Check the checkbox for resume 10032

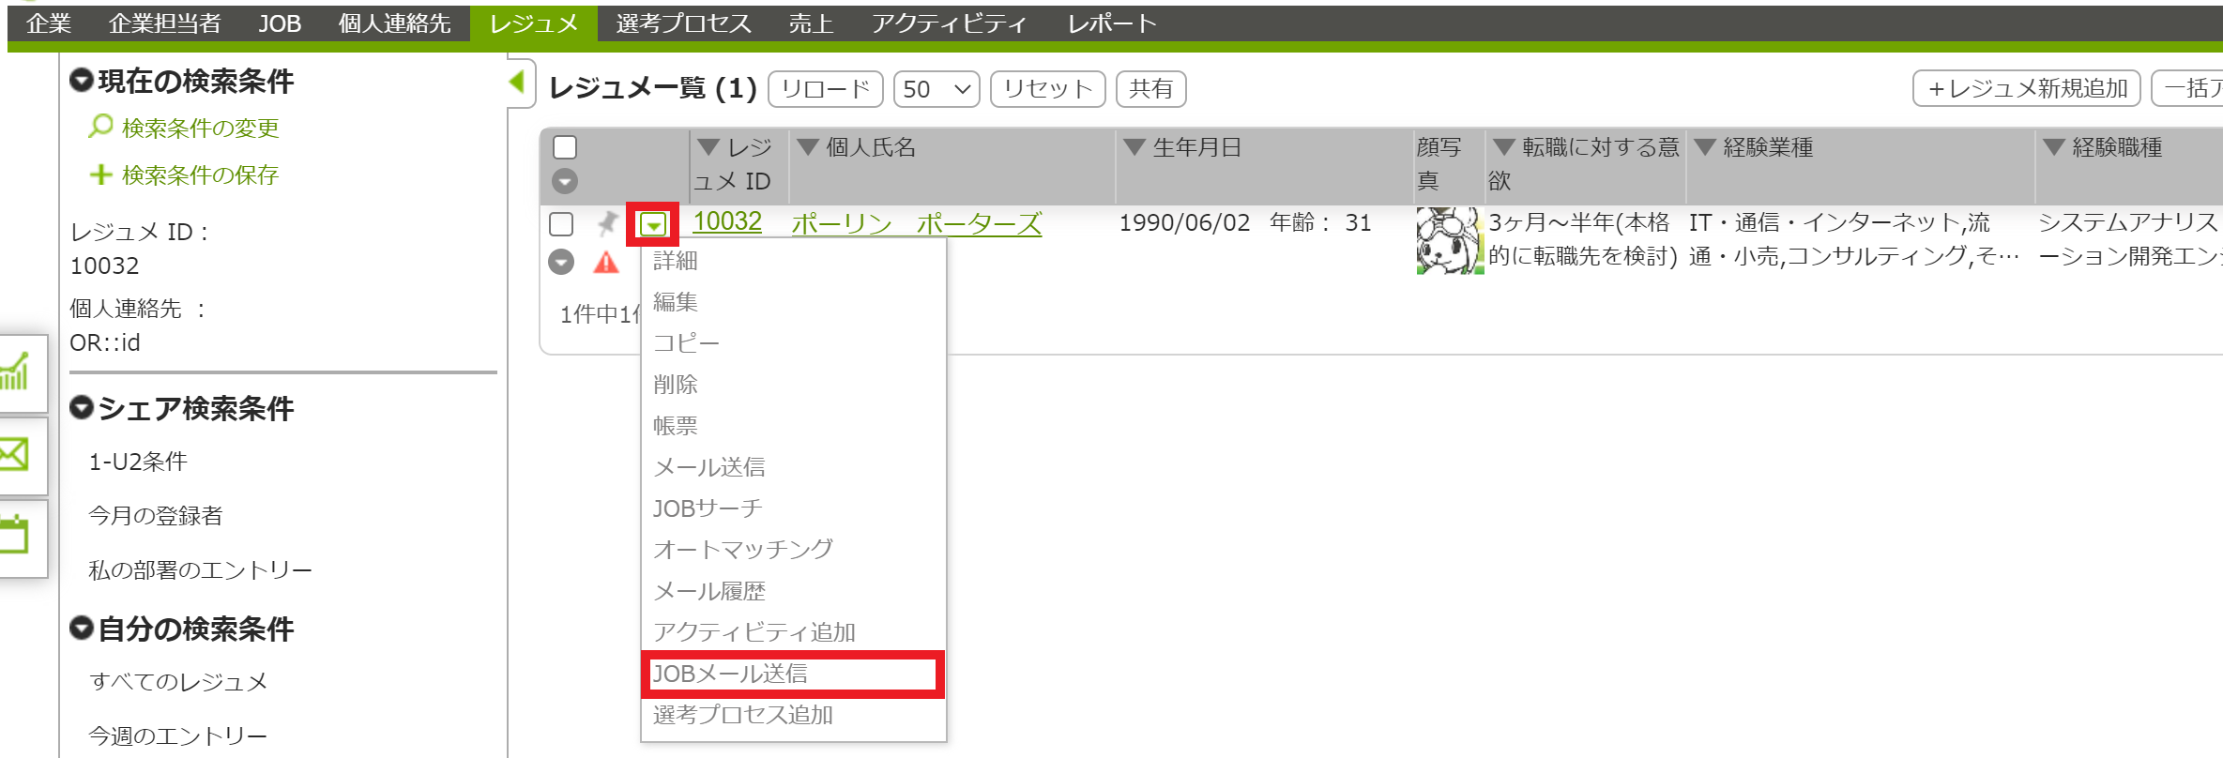point(561,223)
